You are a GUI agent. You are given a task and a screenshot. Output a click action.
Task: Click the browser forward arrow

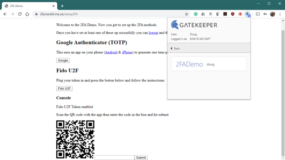[12, 14]
